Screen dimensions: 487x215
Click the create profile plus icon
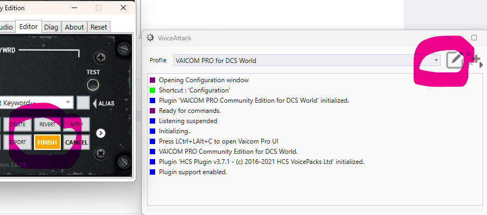pos(475,60)
